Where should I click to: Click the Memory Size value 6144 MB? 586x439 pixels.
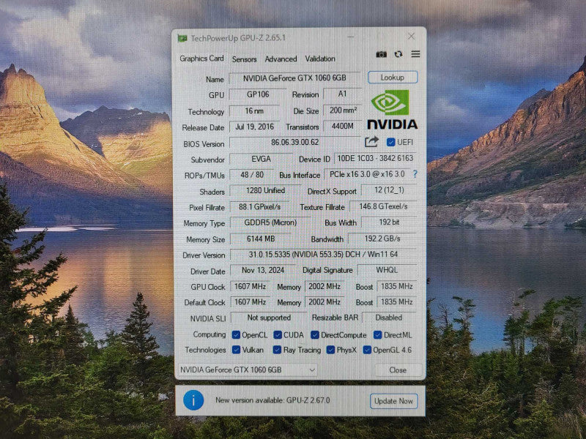click(x=261, y=239)
